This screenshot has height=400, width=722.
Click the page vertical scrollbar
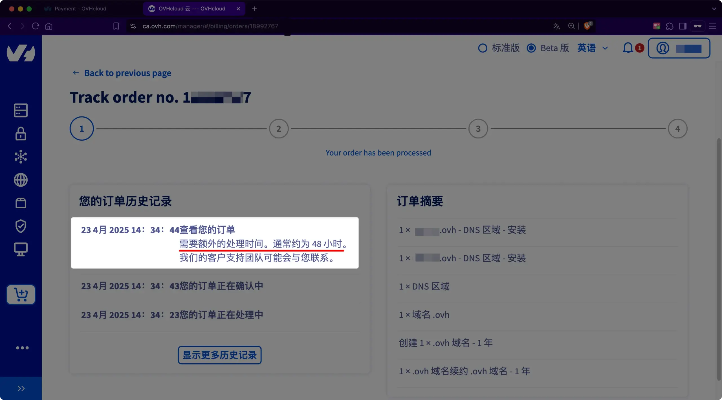click(x=719, y=259)
